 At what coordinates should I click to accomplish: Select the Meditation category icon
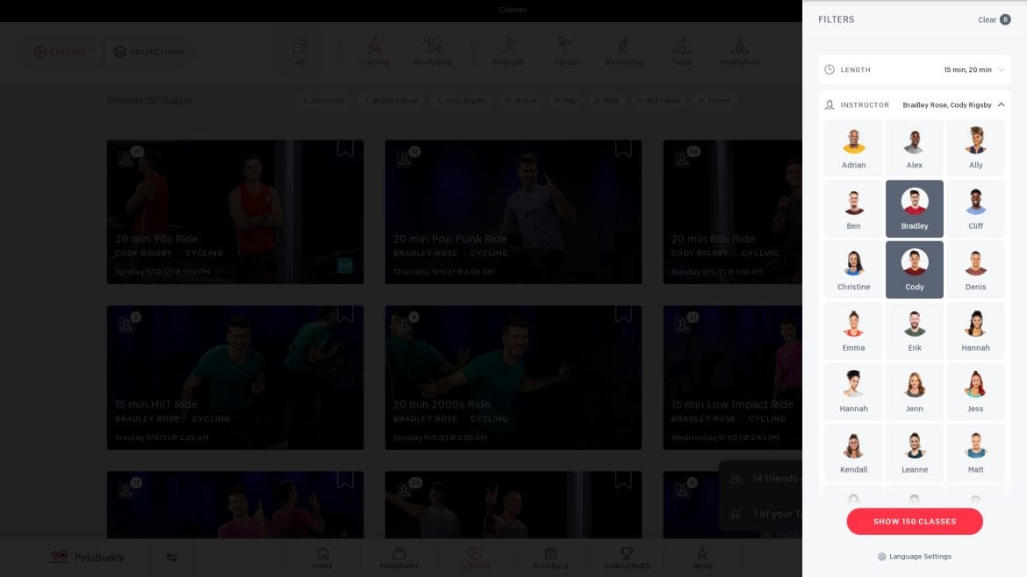(739, 46)
